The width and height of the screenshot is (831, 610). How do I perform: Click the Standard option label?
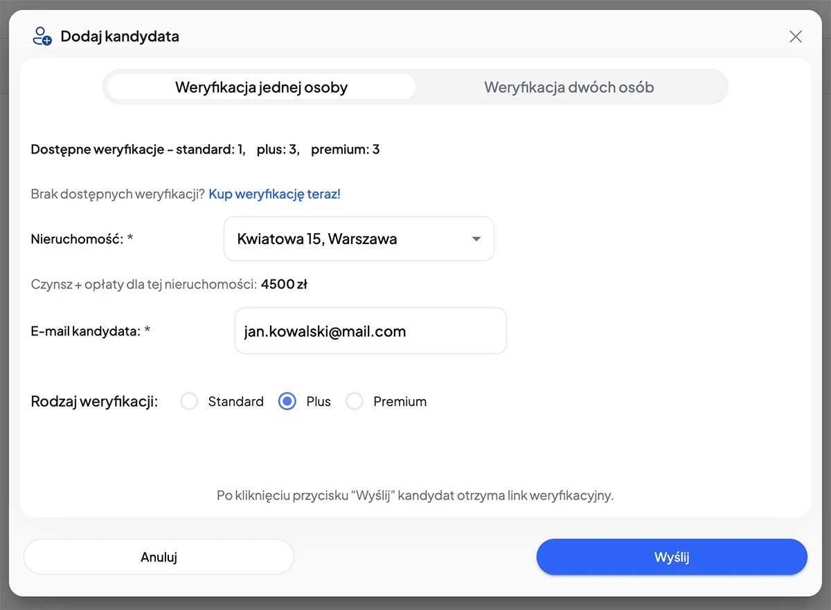point(236,402)
